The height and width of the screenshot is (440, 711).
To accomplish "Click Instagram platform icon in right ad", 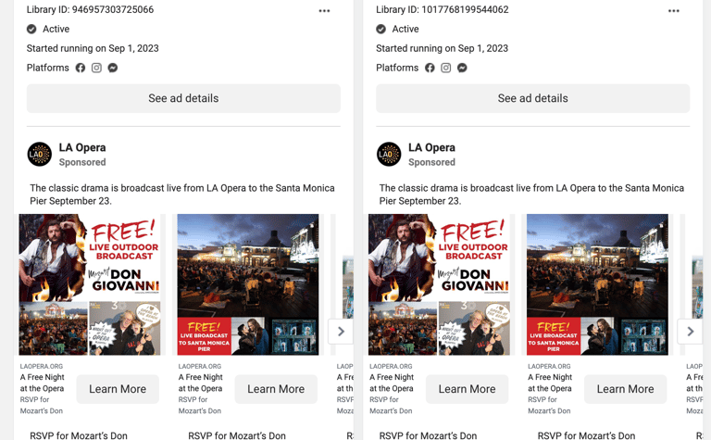I will (x=446, y=68).
